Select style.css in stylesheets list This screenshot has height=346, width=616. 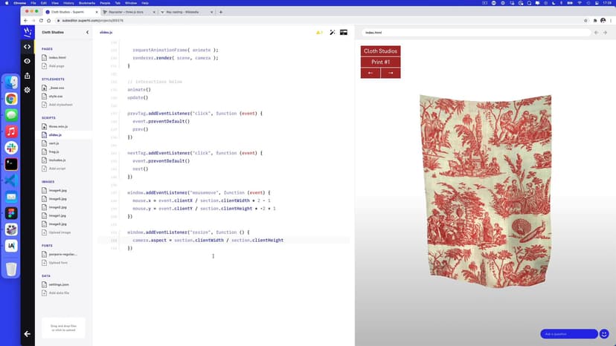coord(56,97)
